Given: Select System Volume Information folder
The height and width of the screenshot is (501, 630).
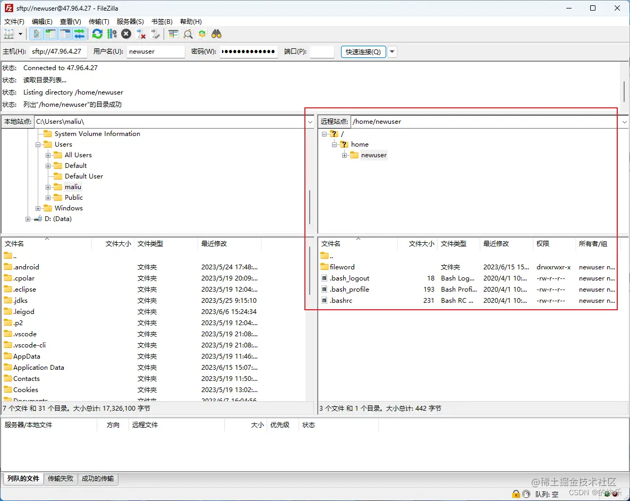Looking at the screenshot, I should (x=97, y=134).
